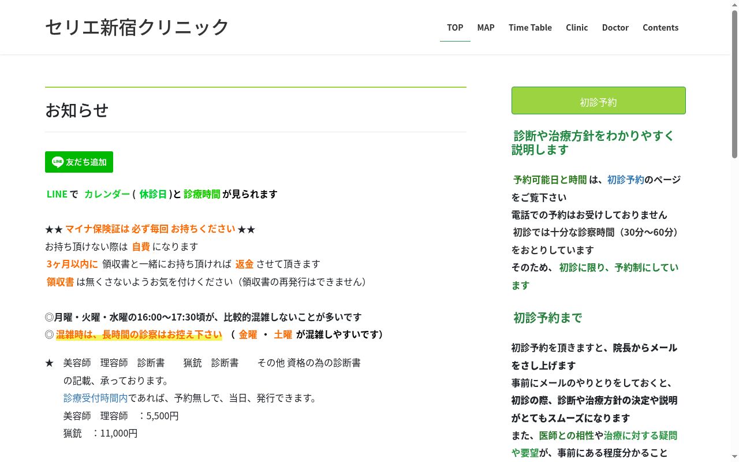Click the 猟銃 ：11,000円 price line
The image size is (739, 462).
tap(100, 433)
